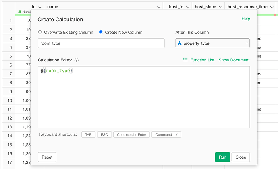Click the Function List icon

click(x=185, y=60)
